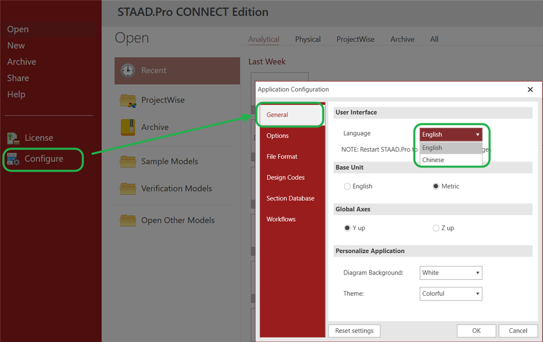Open the Section Database configuration page

click(292, 198)
